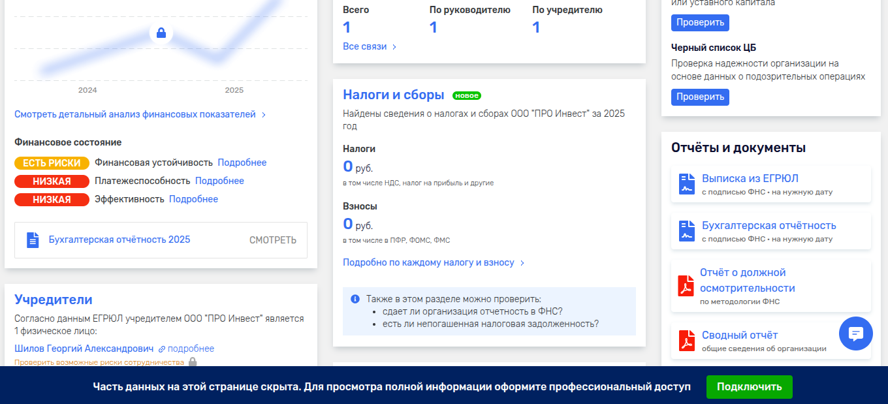Open Подробнее for Финансовая устойчивость
The width and height of the screenshot is (888, 404).
[242, 163]
